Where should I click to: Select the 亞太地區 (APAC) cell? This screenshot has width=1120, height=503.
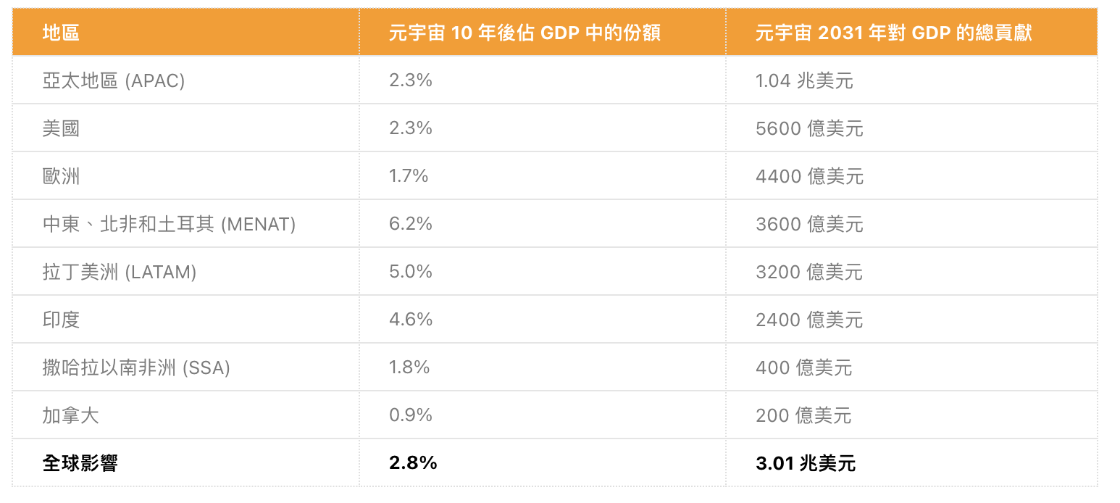(x=114, y=80)
